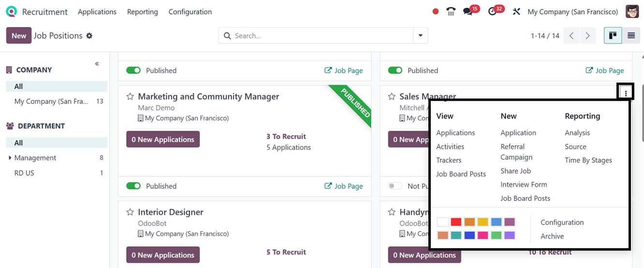
Task: Pick the red color swatch
Action: tap(456, 222)
